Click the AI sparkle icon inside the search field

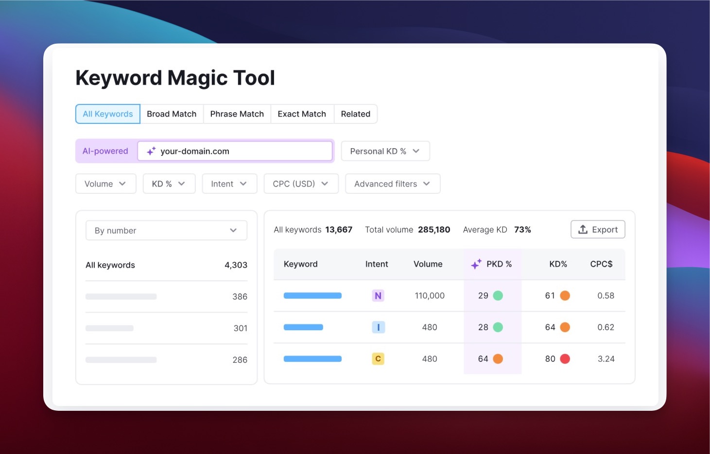coord(151,151)
